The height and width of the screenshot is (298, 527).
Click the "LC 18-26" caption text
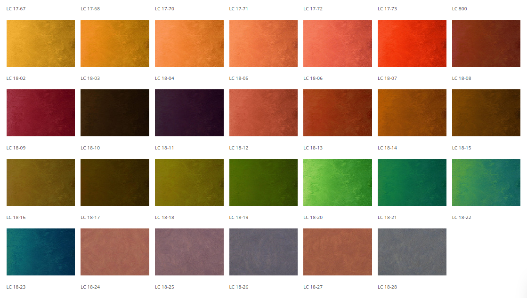tap(239, 287)
